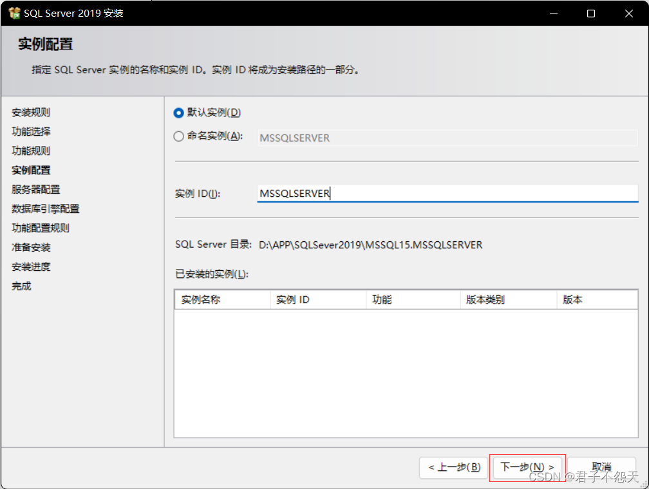Image resolution: width=649 pixels, height=489 pixels.
Task: Open the 功能选择 step in sidebar
Action: click(x=31, y=131)
